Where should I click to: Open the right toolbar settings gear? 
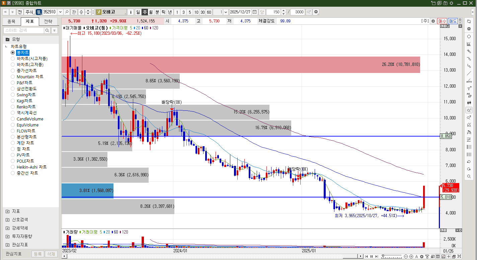click(x=469, y=29)
